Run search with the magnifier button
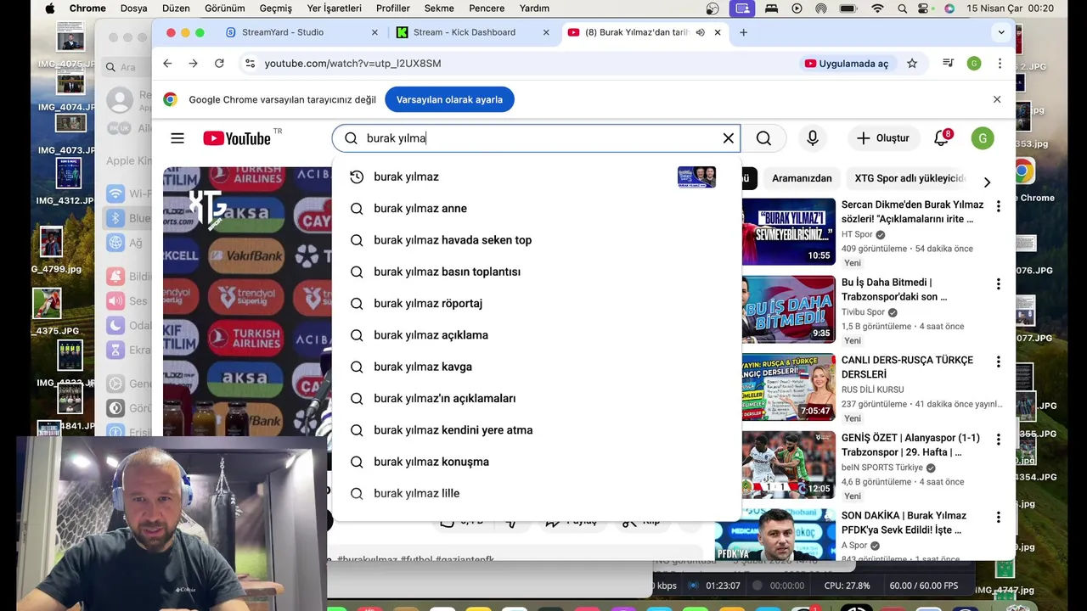1087x611 pixels. [x=763, y=138]
